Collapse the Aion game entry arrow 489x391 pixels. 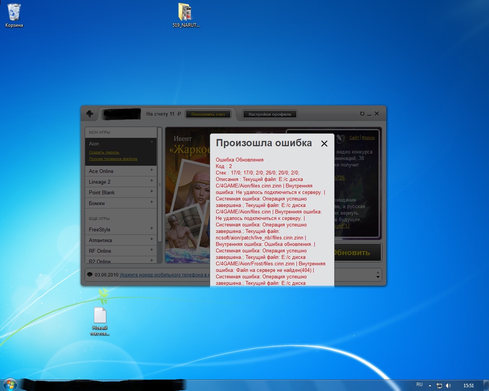pos(152,142)
